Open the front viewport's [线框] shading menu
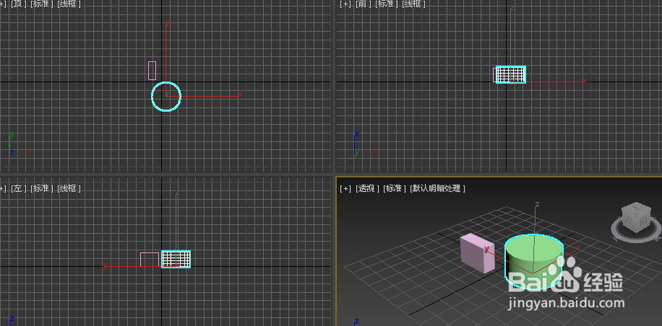The height and width of the screenshot is (326, 662). point(413,4)
